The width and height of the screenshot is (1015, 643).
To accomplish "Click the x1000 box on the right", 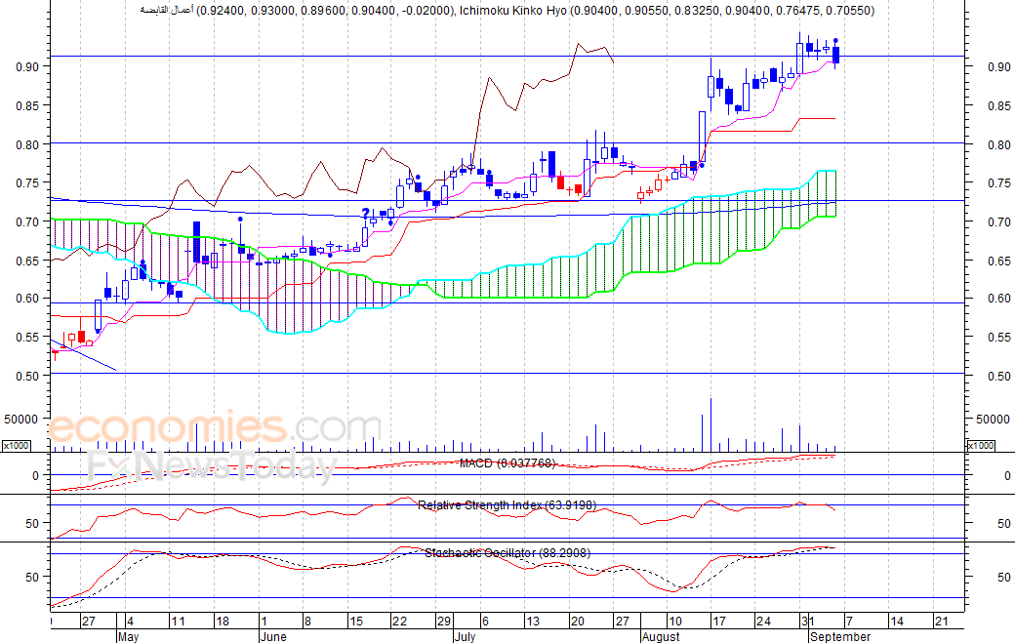I will (981, 446).
